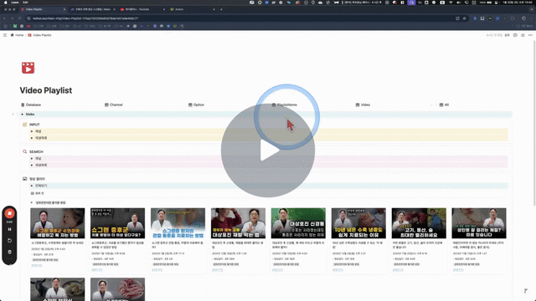Favorite this page with the star icon
This screenshot has width=536, height=301.
point(523,35)
